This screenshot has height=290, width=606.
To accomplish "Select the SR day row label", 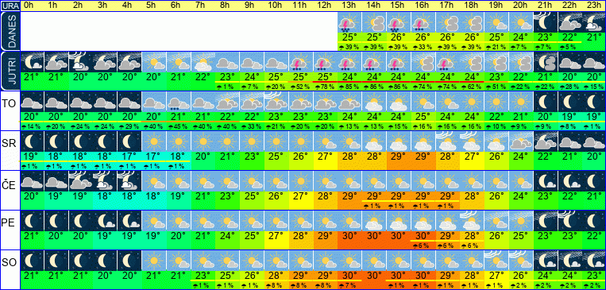I will [9, 144].
